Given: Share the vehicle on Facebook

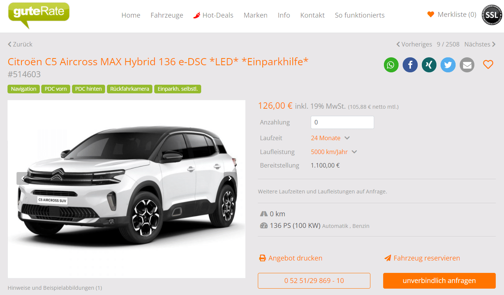Looking at the screenshot, I should tap(410, 65).
